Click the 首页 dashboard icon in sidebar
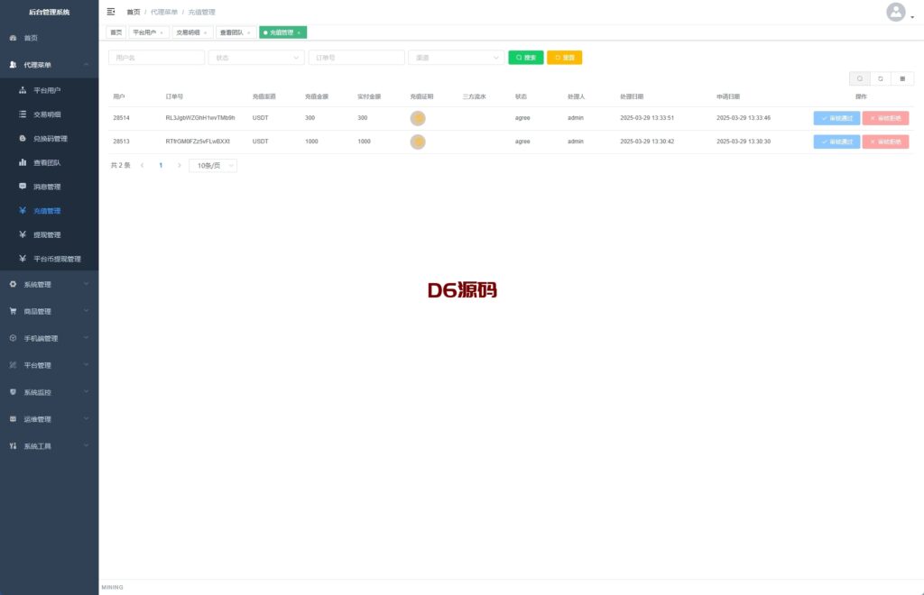 [13, 38]
